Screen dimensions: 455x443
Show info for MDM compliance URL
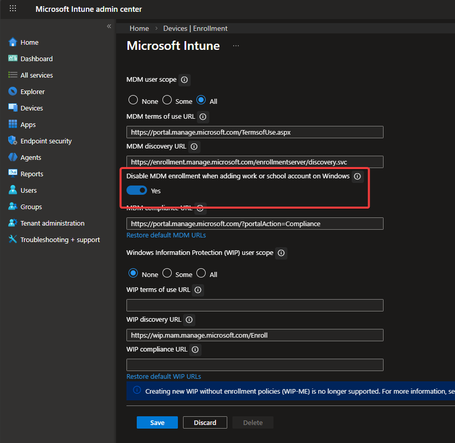click(200, 208)
